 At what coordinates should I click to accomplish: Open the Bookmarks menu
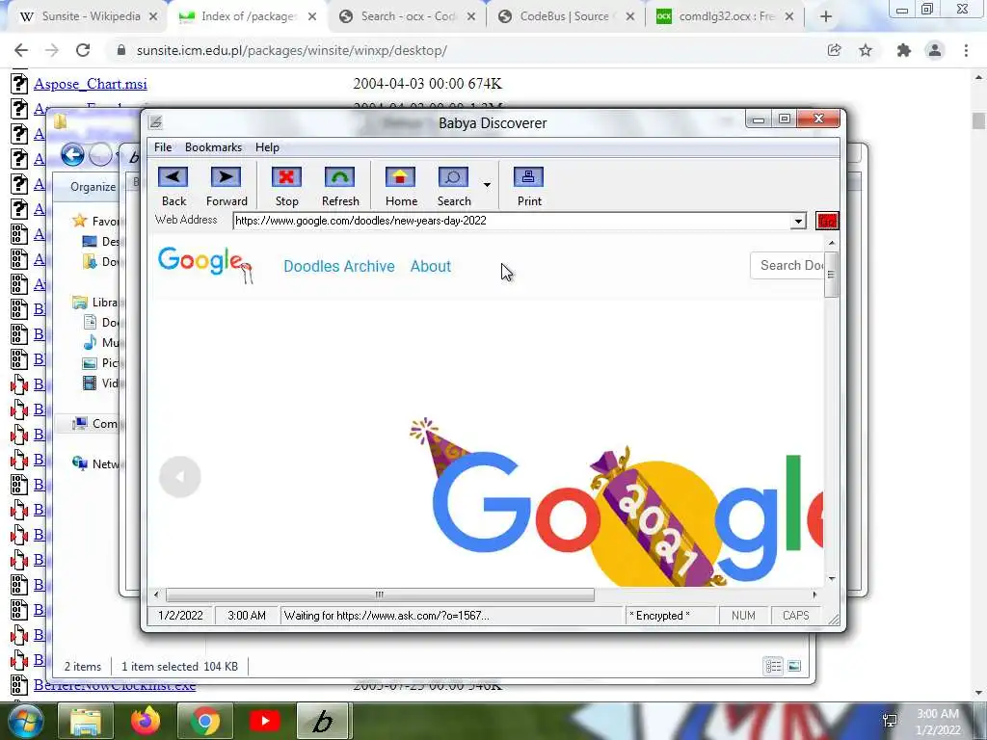click(213, 147)
